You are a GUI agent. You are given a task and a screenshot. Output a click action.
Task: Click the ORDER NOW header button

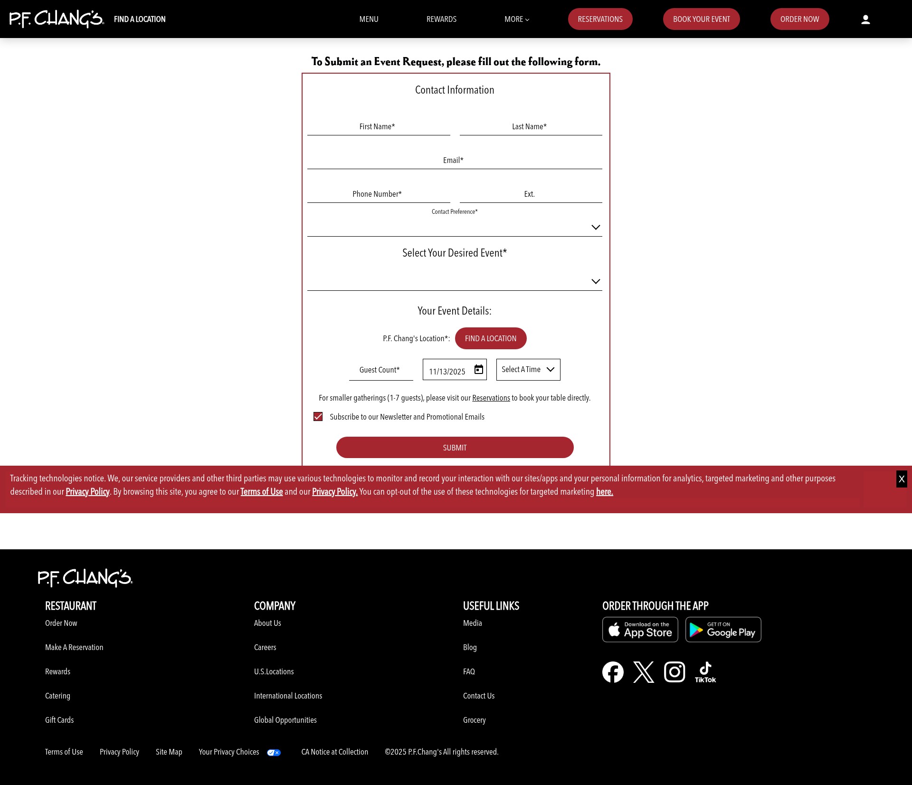coord(799,19)
